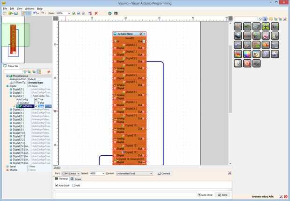Viewport: 290px width, 201px height.
Task: Select the green cross-arrows component category
Action: click(266, 27)
